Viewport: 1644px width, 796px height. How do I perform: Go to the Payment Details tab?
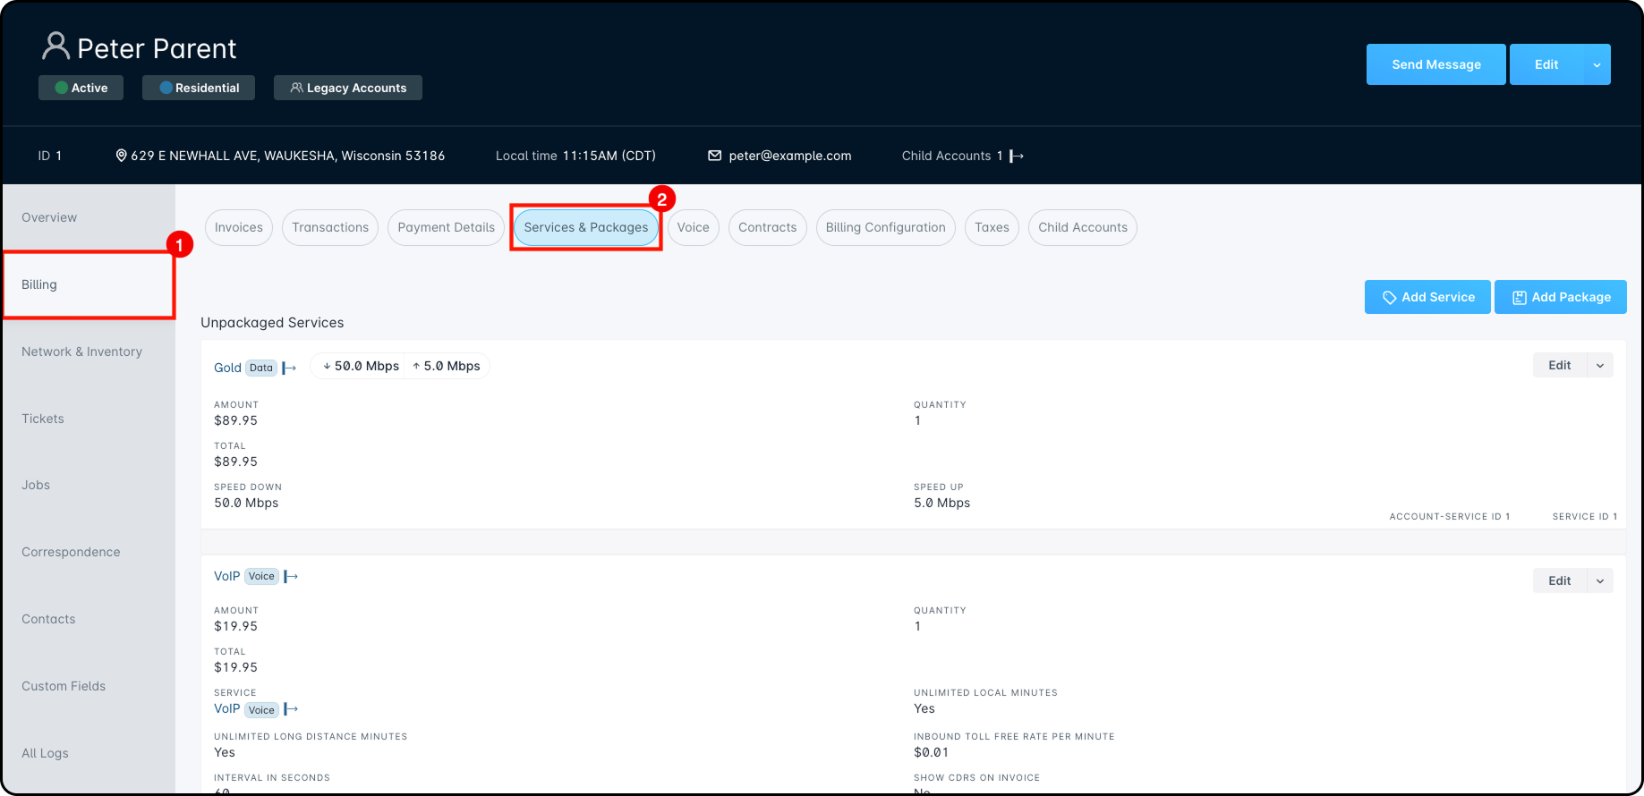[446, 227]
